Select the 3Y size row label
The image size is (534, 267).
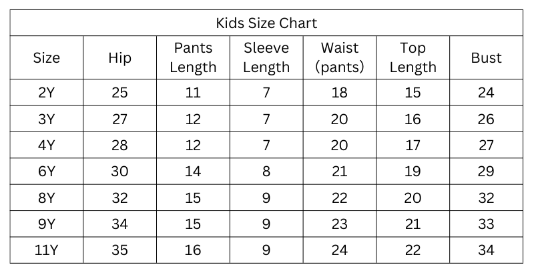tap(47, 119)
